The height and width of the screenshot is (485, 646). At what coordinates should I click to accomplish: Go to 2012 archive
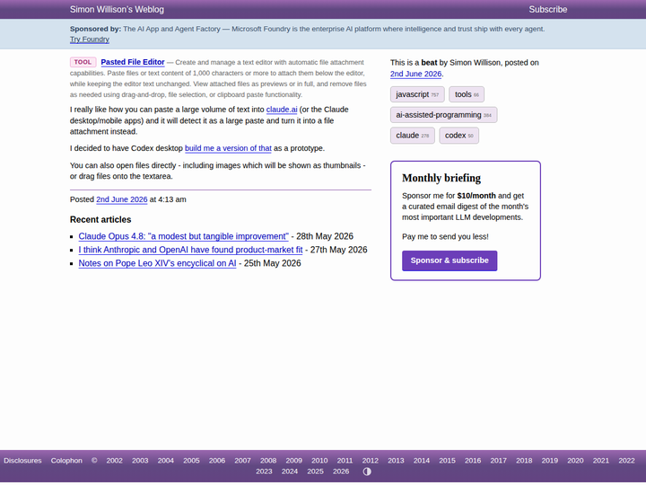pyautogui.click(x=370, y=460)
